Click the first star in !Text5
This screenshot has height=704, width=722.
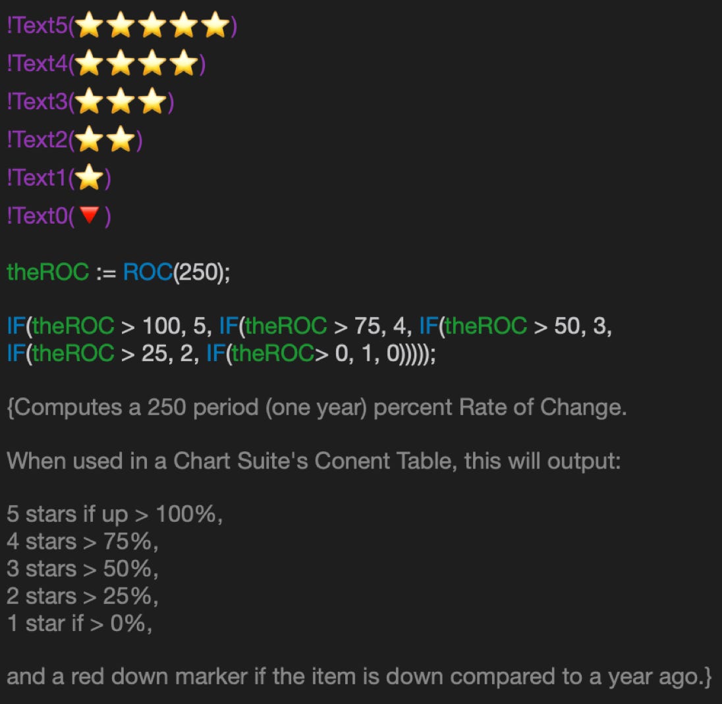[90, 27]
